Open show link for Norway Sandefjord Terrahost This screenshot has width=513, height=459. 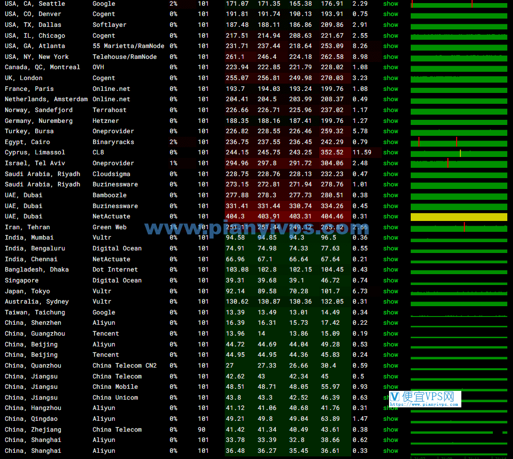[x=391, y=110]
